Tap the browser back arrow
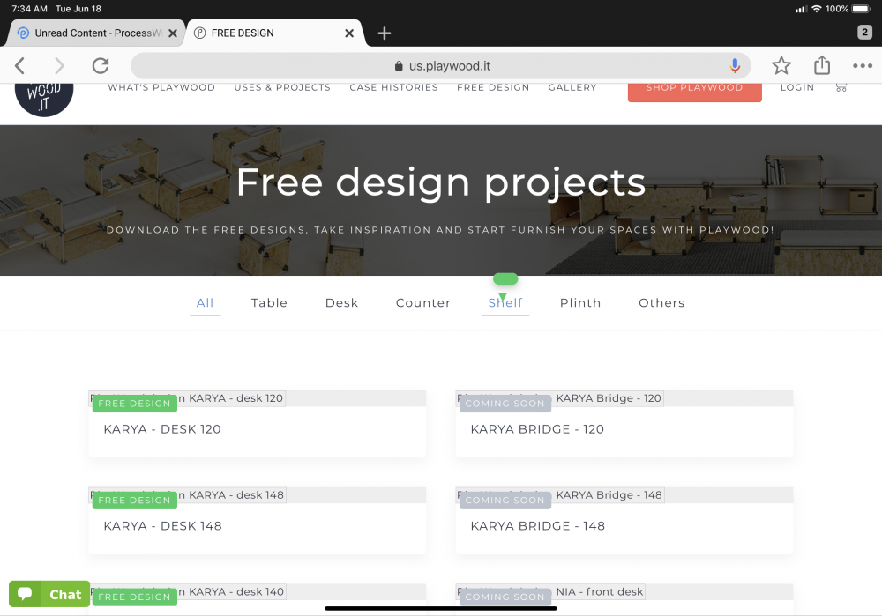882x616 pixels. click(x=20, y=65)
